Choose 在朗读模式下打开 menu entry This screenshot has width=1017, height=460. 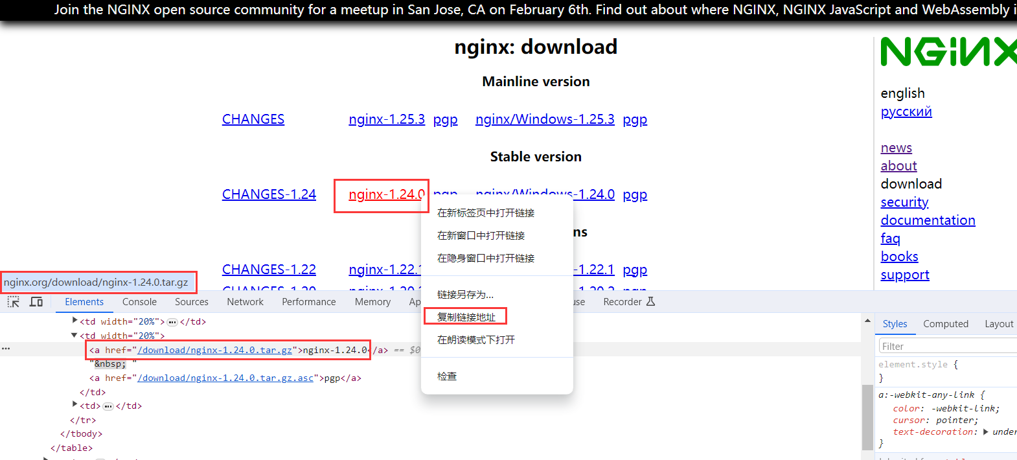click(x=497, y=340)
